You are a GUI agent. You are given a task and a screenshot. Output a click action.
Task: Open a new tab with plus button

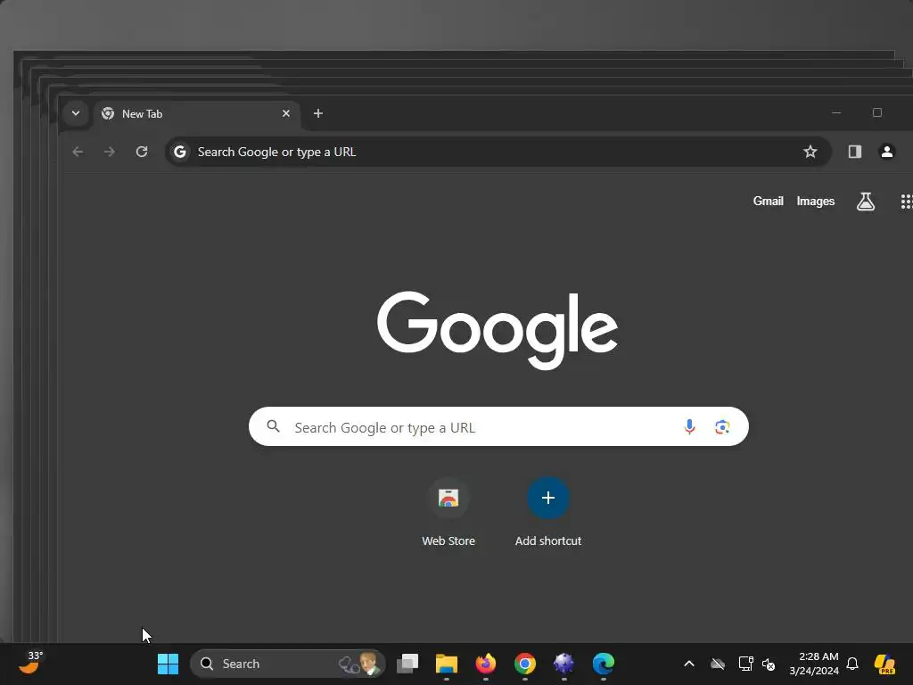(318, 113)
